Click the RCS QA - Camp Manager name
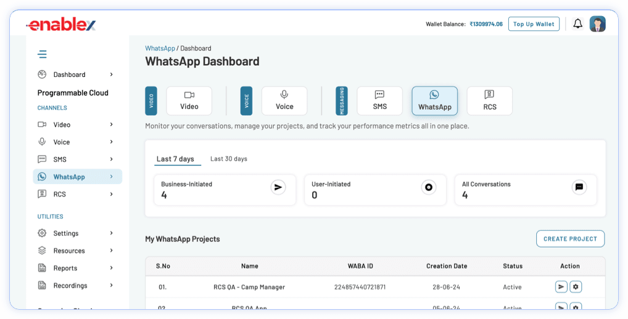Screen dimensions: 628x319 click(249, 287)
